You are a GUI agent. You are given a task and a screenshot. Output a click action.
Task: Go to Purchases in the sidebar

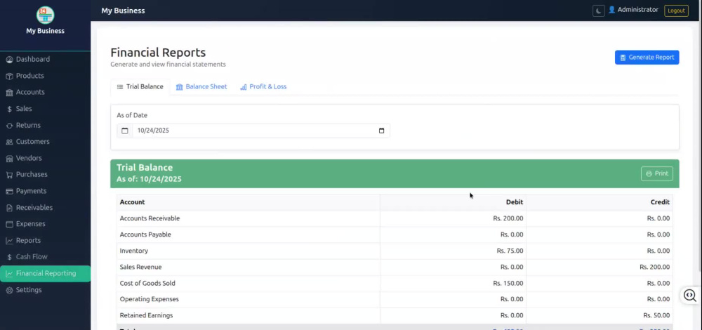point(45,175)
